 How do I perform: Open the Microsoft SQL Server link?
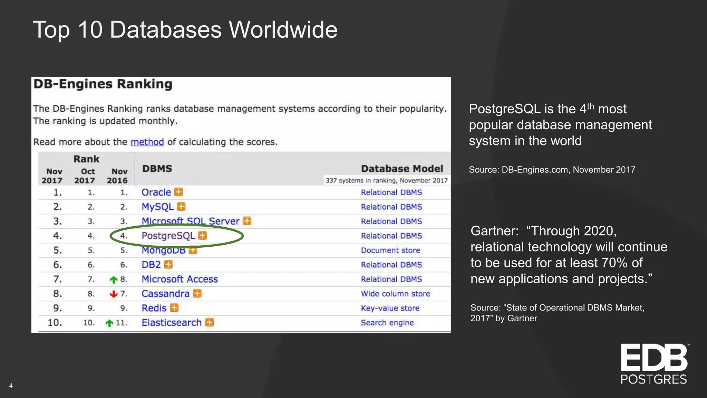coord(191,221)
